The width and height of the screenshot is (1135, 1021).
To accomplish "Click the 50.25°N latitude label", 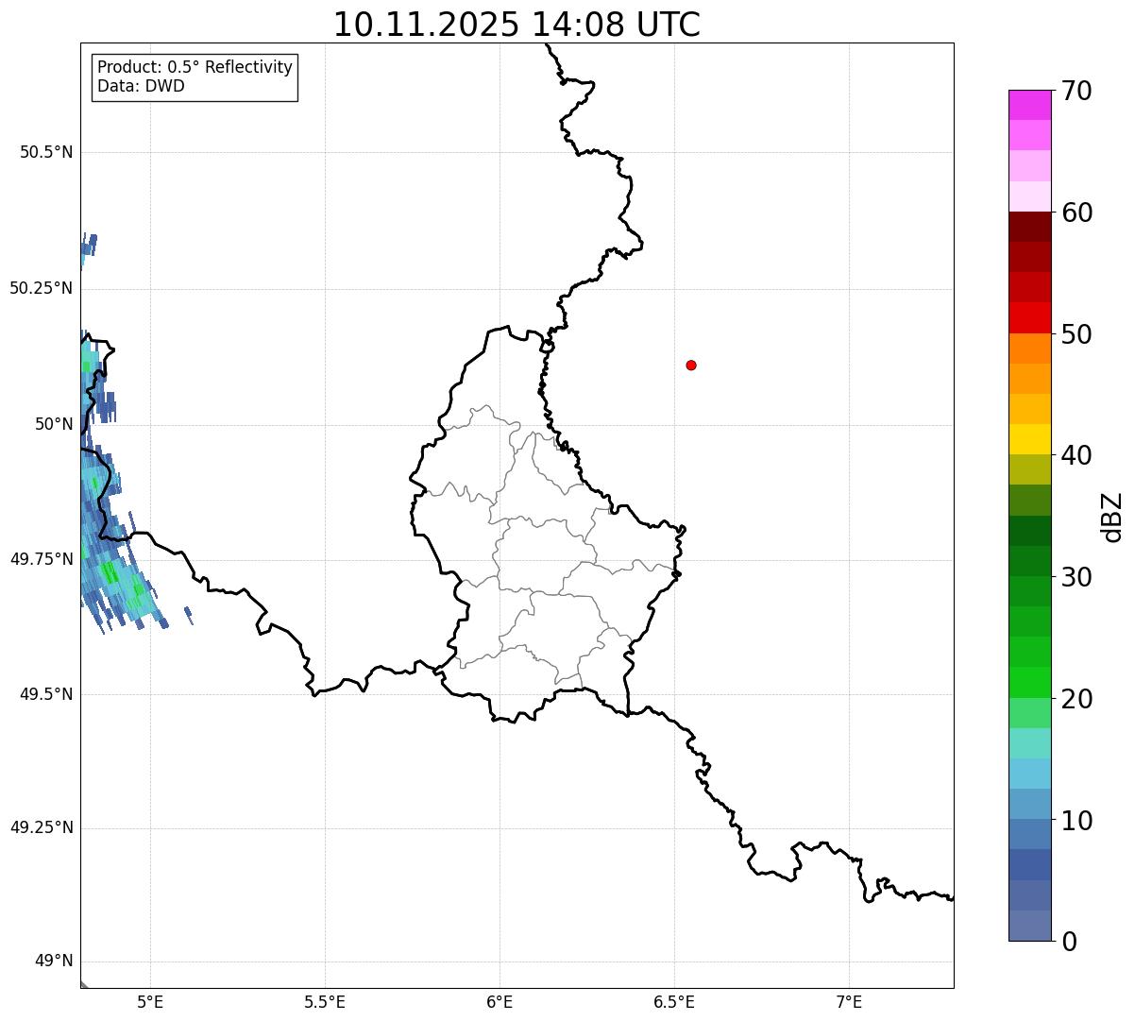I will [41, 288].
